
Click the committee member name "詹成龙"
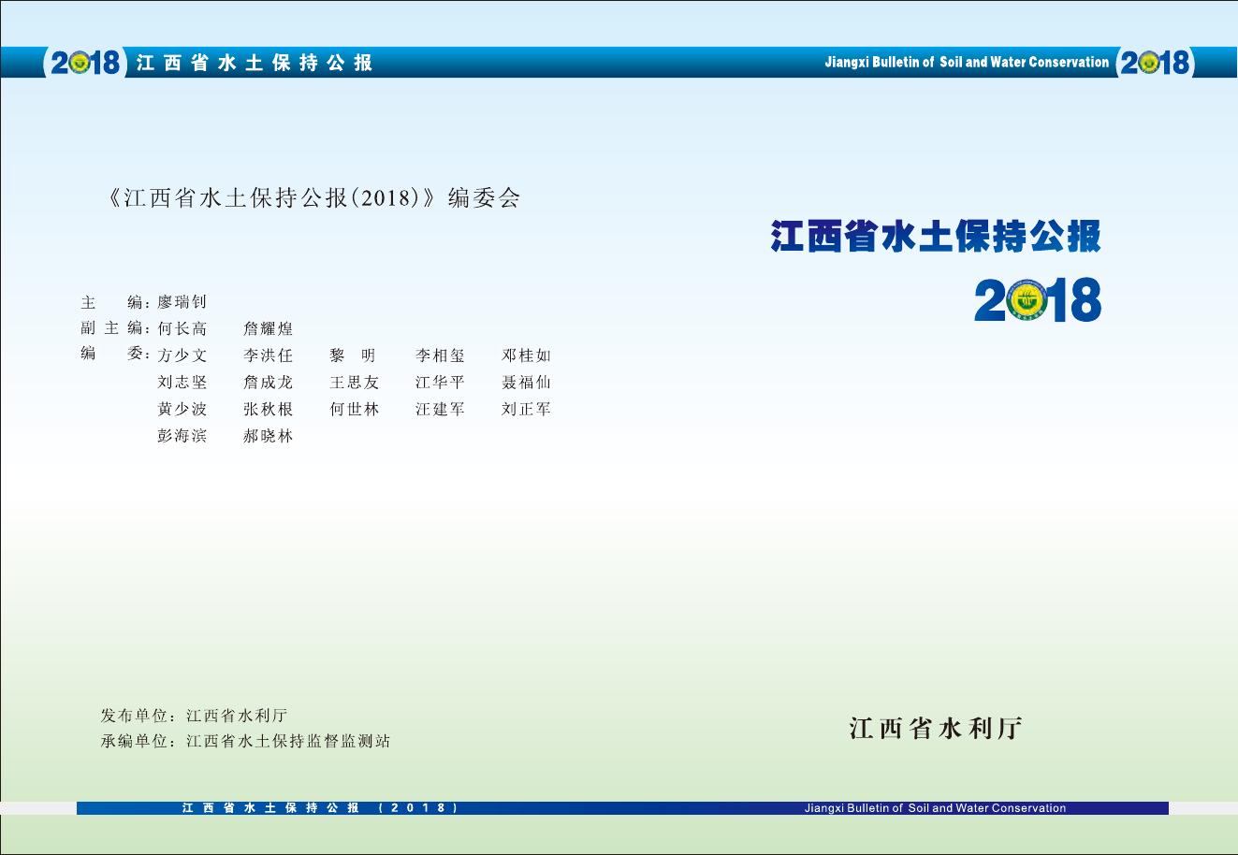[268, 382]
